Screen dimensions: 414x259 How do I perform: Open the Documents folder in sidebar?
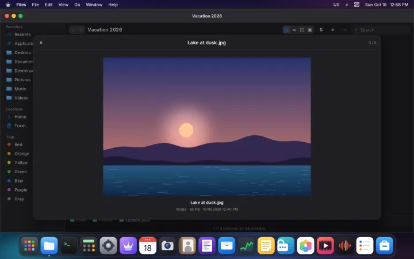coord(20,62)
